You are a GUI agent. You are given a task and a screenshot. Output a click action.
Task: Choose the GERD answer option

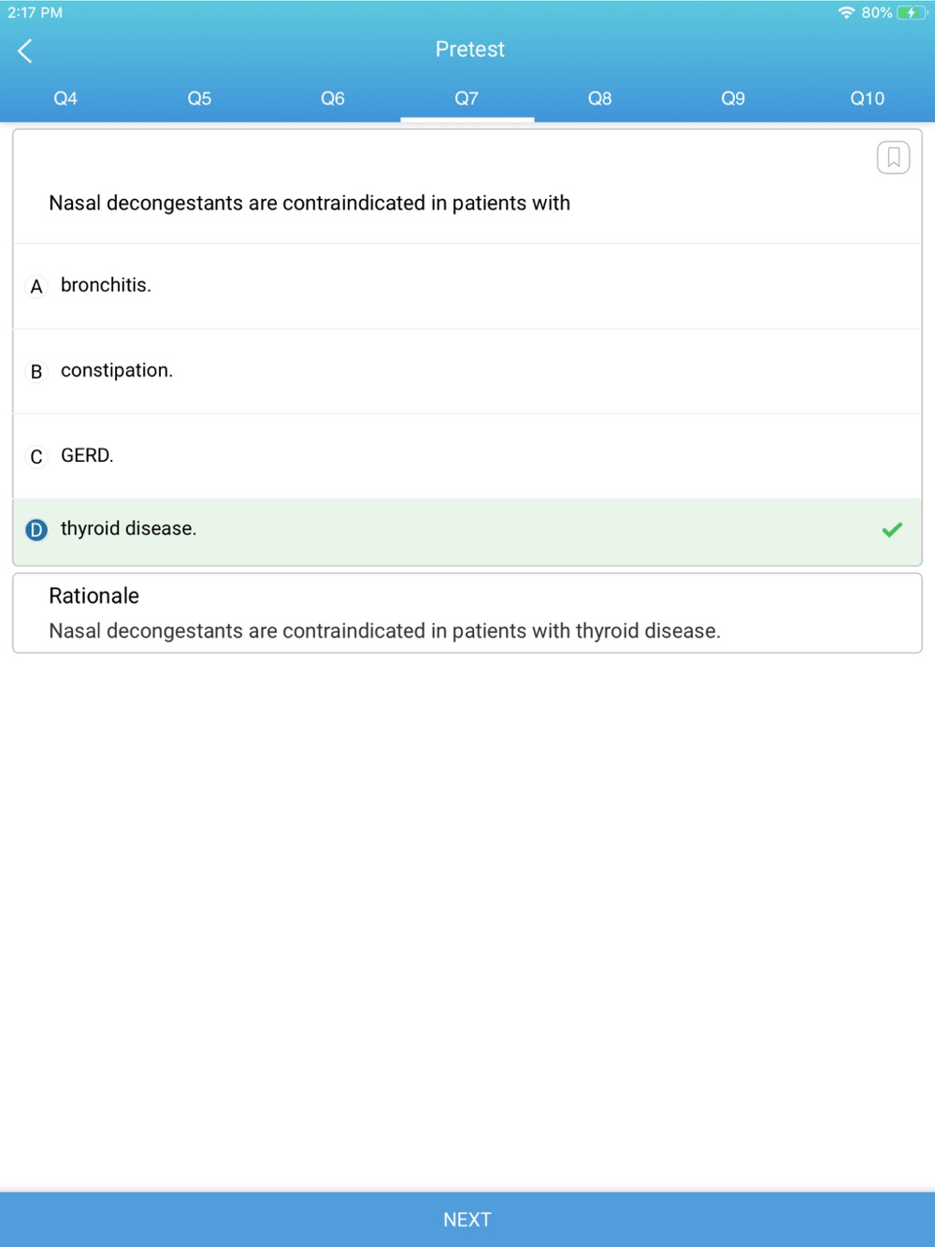point(467,456)
